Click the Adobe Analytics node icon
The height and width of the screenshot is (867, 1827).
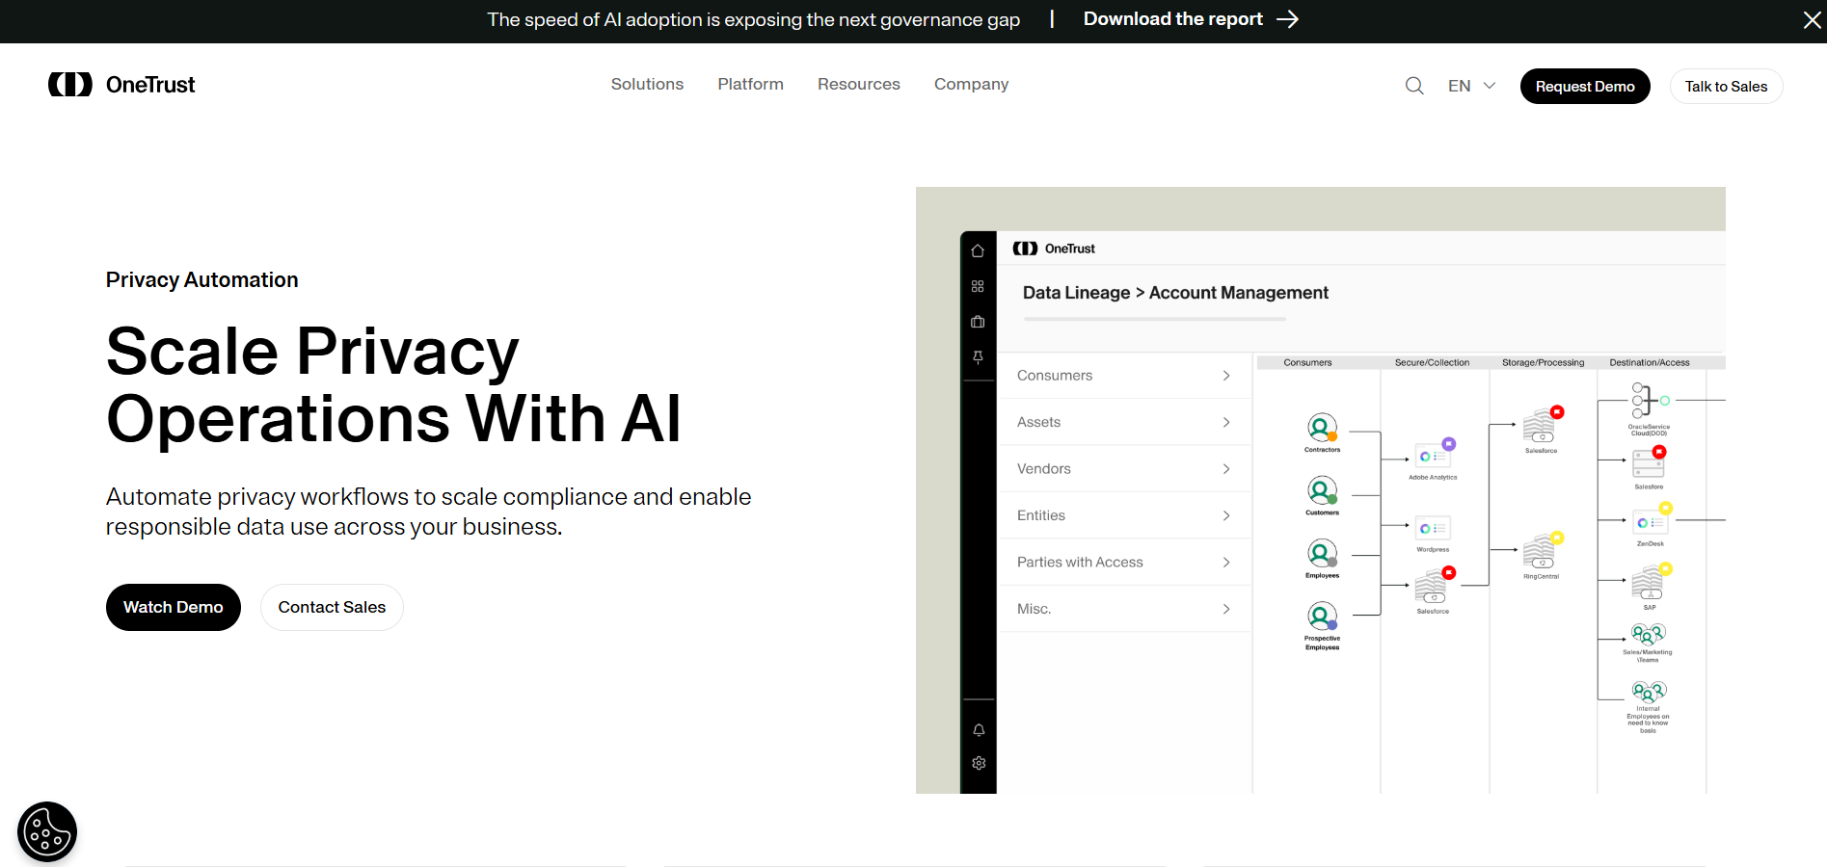[x=1433, y=455]
